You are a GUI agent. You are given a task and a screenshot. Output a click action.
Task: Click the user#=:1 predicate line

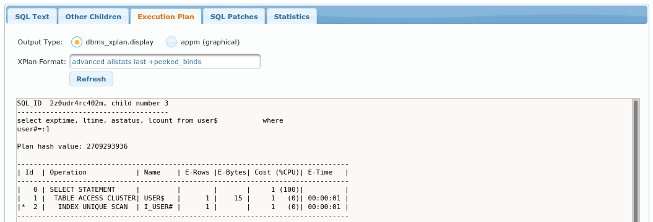point(33,129)
